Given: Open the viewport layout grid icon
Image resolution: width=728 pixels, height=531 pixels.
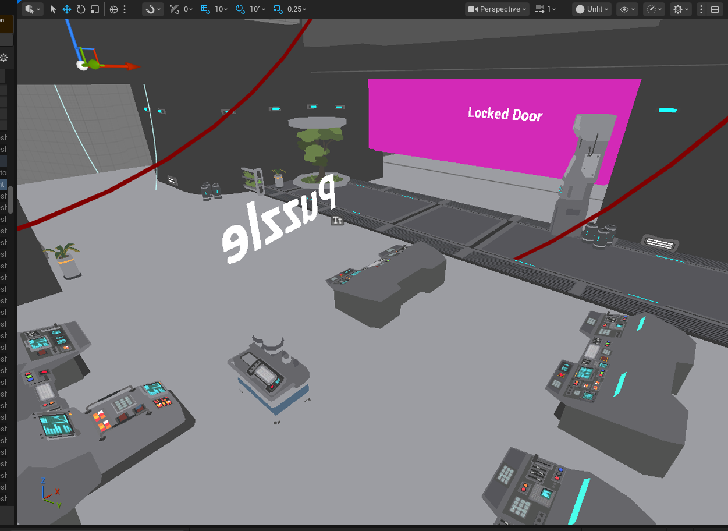Looking at the screenshot, I should pos(715,9).
